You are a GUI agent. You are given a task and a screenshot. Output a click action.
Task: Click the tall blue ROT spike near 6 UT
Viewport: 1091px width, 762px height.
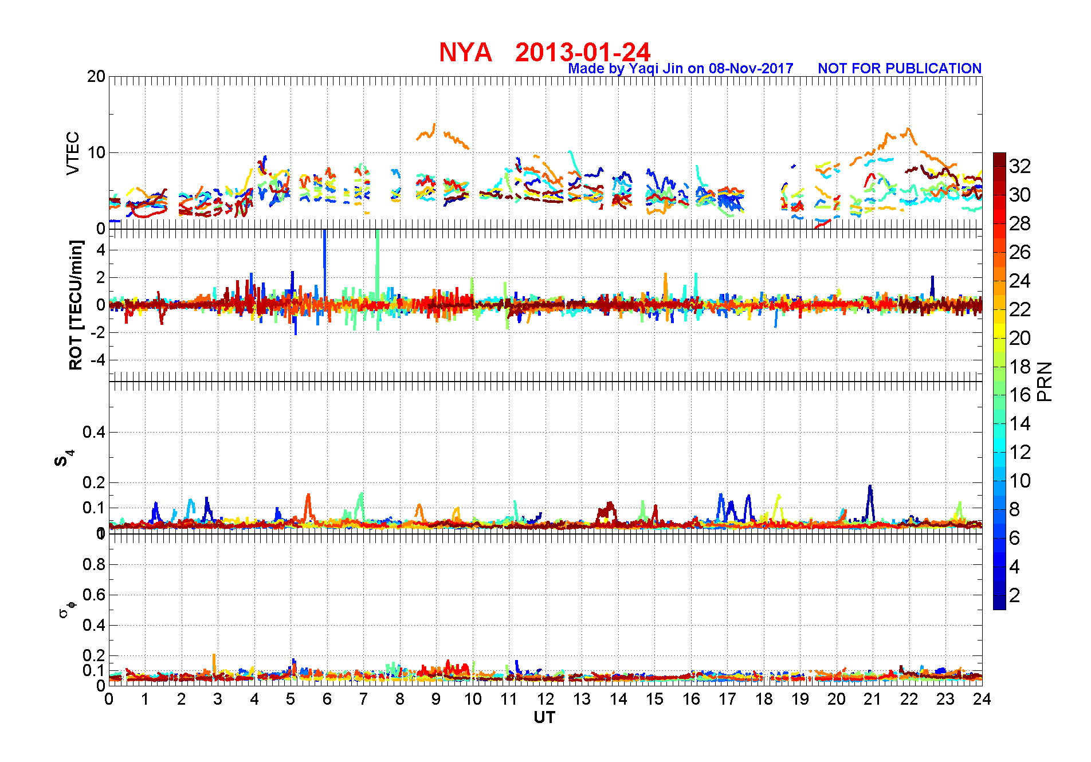point(325,266)
